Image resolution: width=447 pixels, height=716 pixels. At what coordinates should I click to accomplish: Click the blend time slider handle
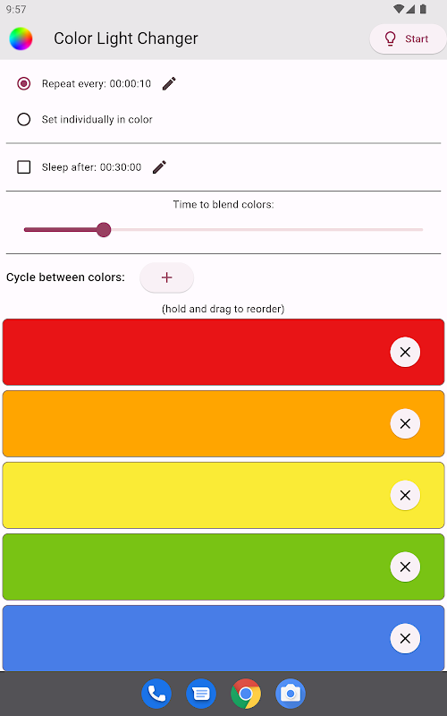click(x=104, y=230)
